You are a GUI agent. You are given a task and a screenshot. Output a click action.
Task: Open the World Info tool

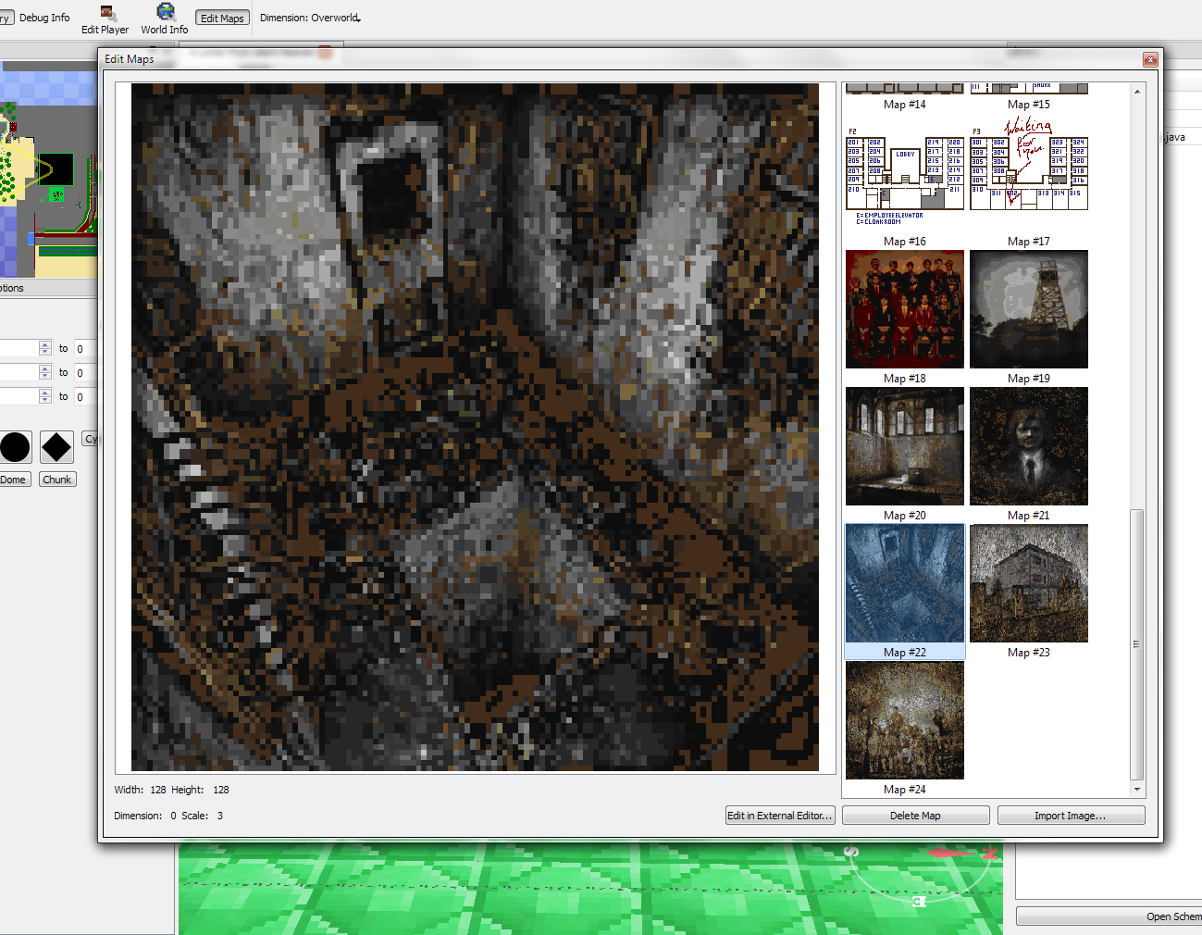click(x=165, y=19)
